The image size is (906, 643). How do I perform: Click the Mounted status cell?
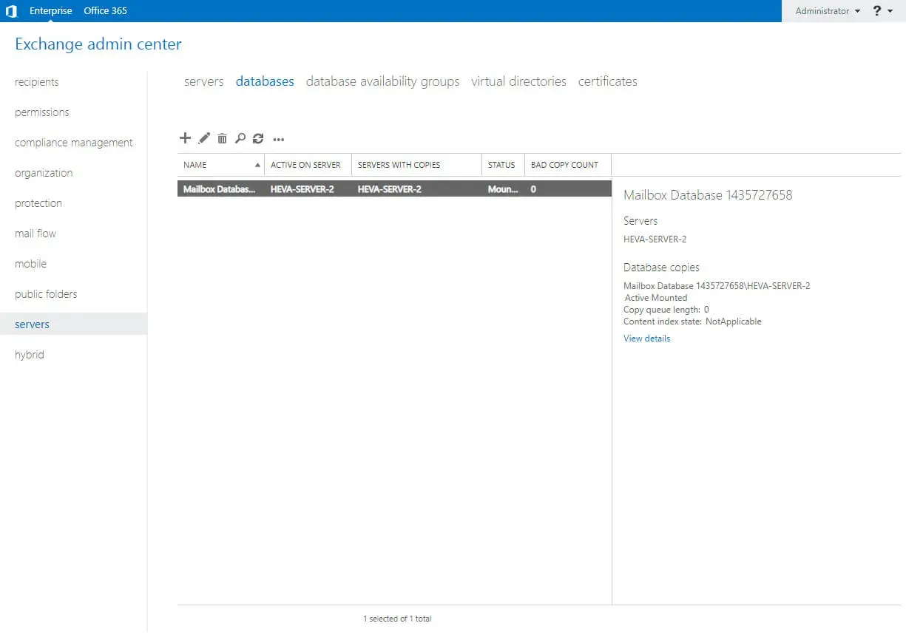coord(503,189)
